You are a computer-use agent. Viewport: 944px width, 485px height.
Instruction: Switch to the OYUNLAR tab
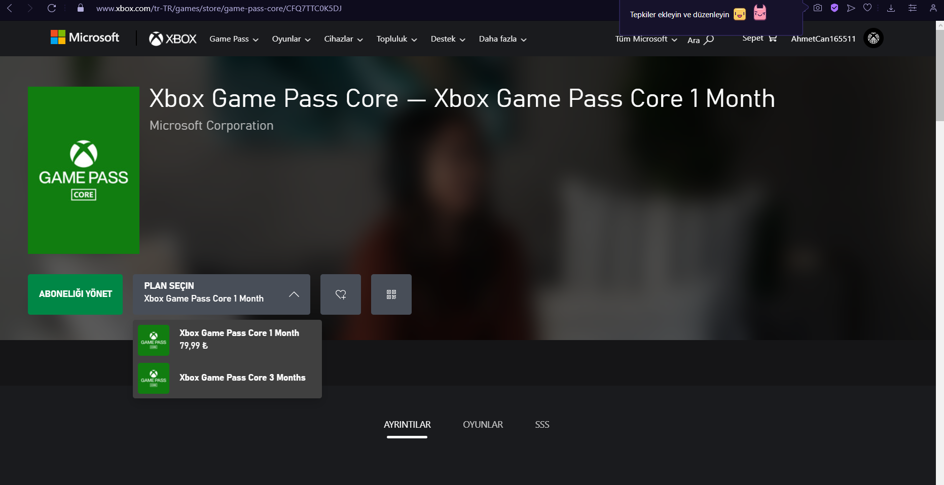pos(483,425)
